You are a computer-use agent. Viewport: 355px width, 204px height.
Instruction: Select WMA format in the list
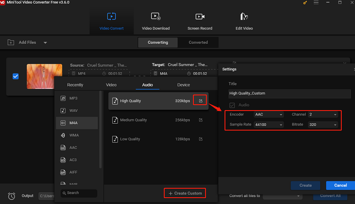(x=77, y=135)
